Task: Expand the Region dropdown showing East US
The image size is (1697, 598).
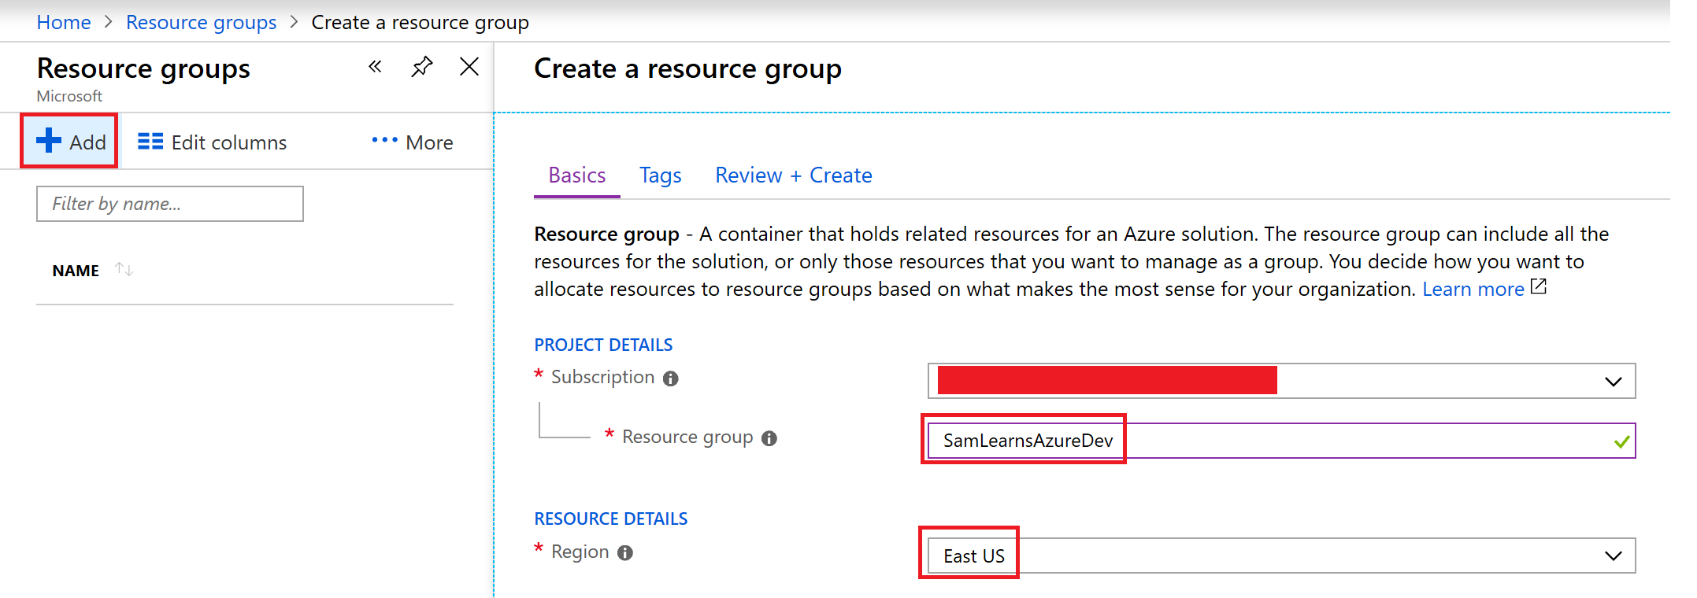Action: (x=1613, y=556)
